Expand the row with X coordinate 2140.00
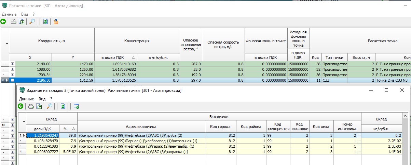The image size is (411, 165). [13, 64]
